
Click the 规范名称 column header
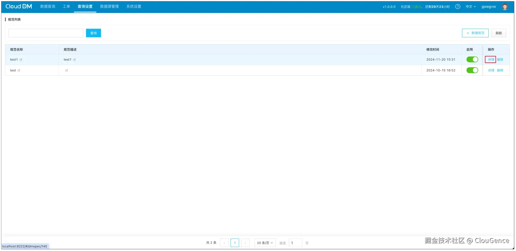pyautogui.click(x=16, y=49)
